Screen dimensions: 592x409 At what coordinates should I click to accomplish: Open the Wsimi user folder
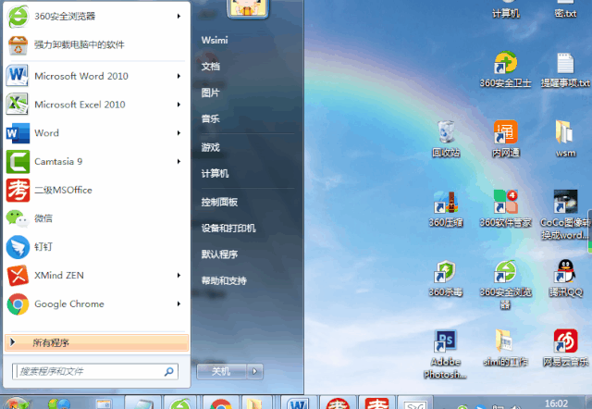(215, 40)
